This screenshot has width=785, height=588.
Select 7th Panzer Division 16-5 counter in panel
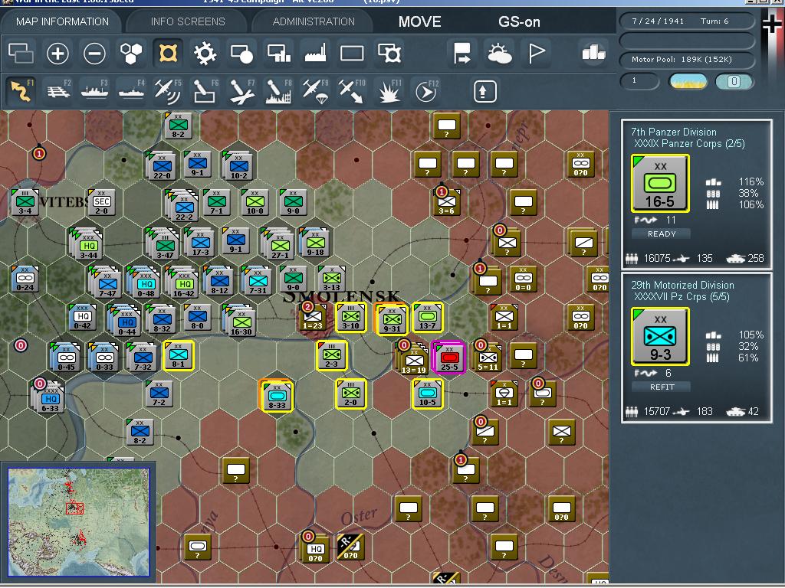tap(660, 183)
